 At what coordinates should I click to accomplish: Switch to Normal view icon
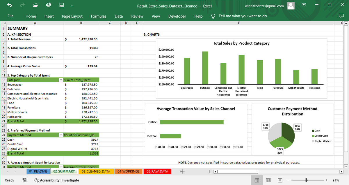click(x=257, y=180)
